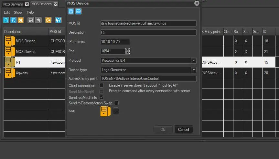Enable the Client connection checkbox
This screenshot has width=279, height=159.
tap(102, 86)
